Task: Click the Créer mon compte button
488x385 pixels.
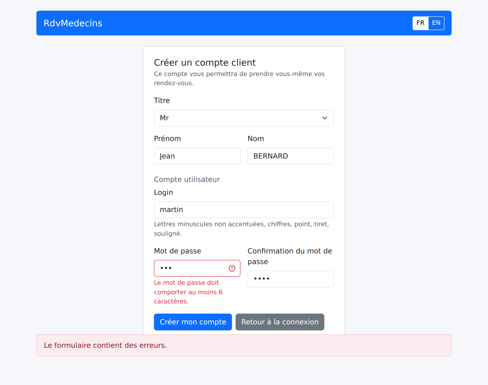Action: 193,322
